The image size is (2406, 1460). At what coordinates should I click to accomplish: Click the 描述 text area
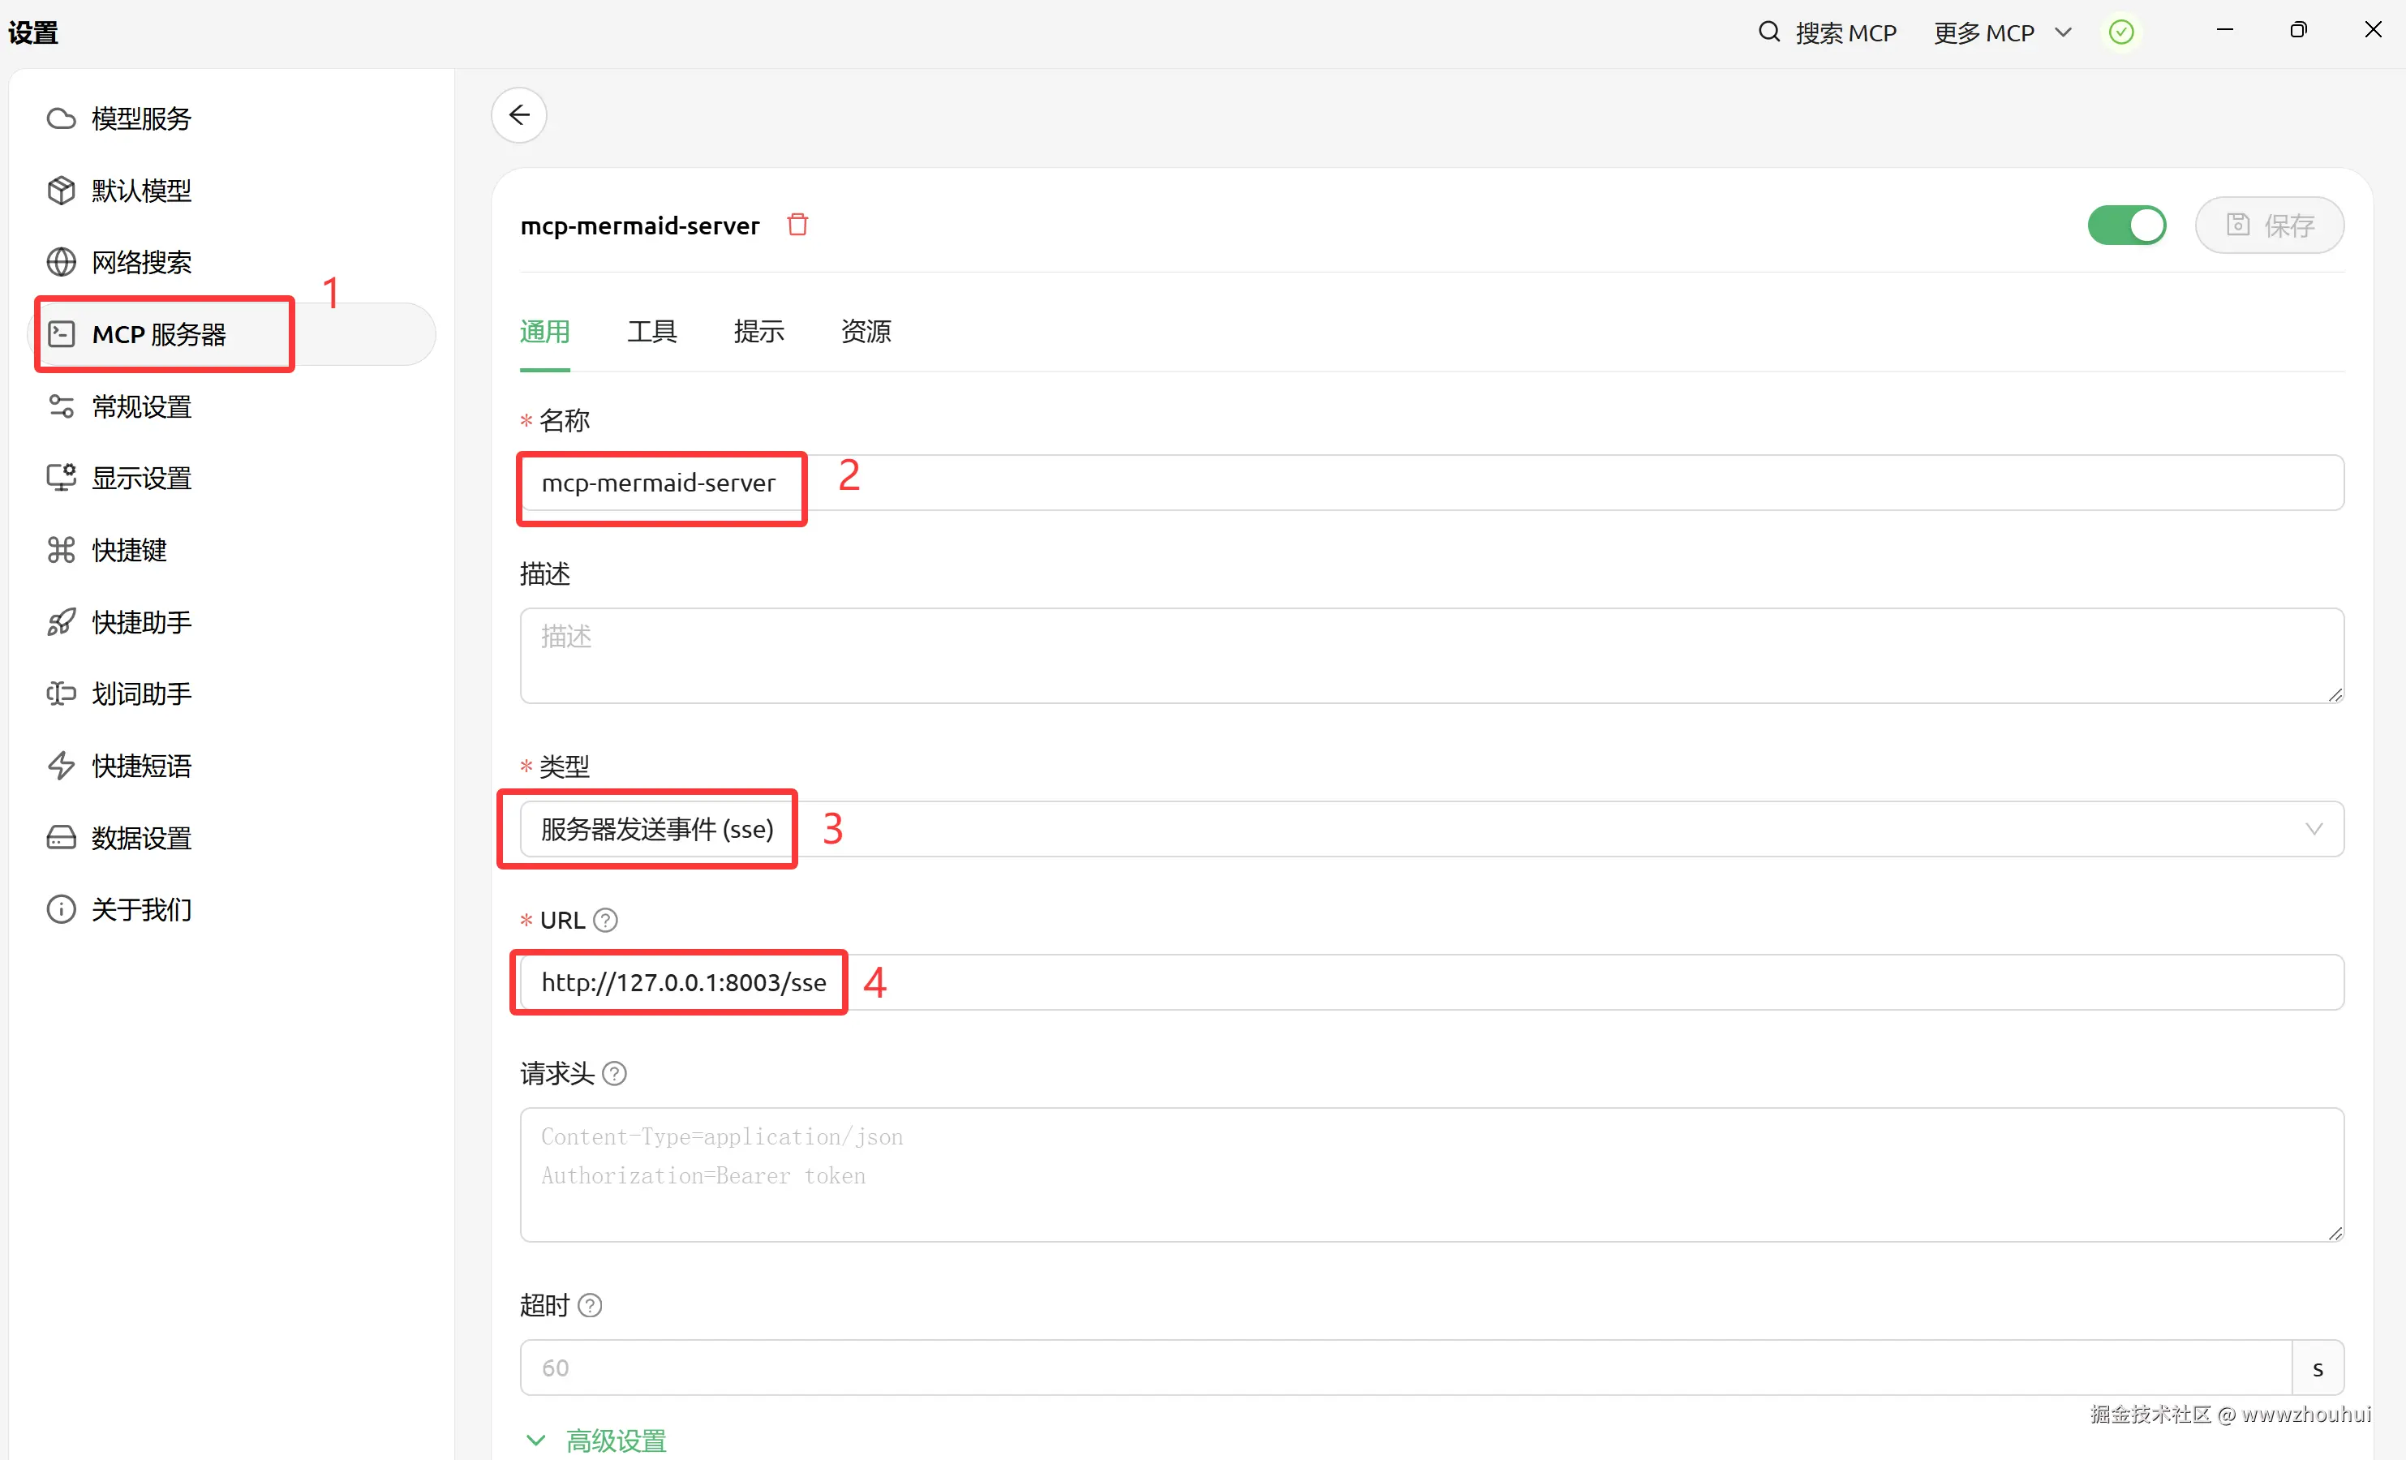click(x=1432, y=655)
